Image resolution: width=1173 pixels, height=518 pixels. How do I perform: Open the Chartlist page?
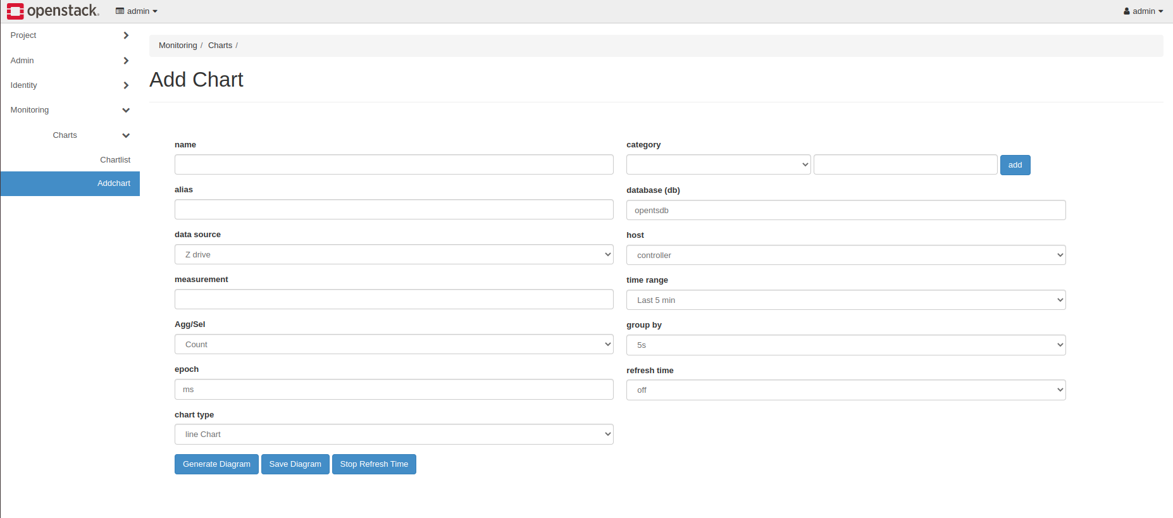click(115, 160)
